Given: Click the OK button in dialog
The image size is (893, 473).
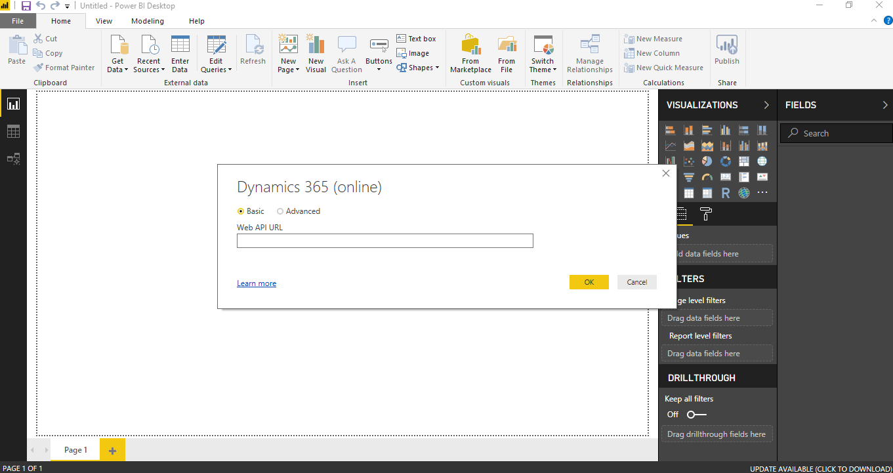Looking at the screenshot, I should pos(589,282).
